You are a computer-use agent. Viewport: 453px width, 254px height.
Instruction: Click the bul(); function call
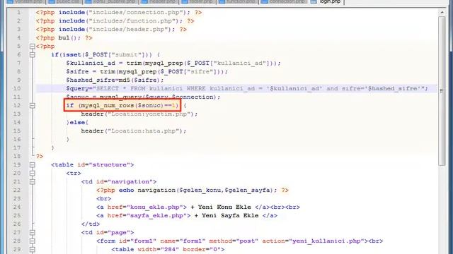(69, 37)
